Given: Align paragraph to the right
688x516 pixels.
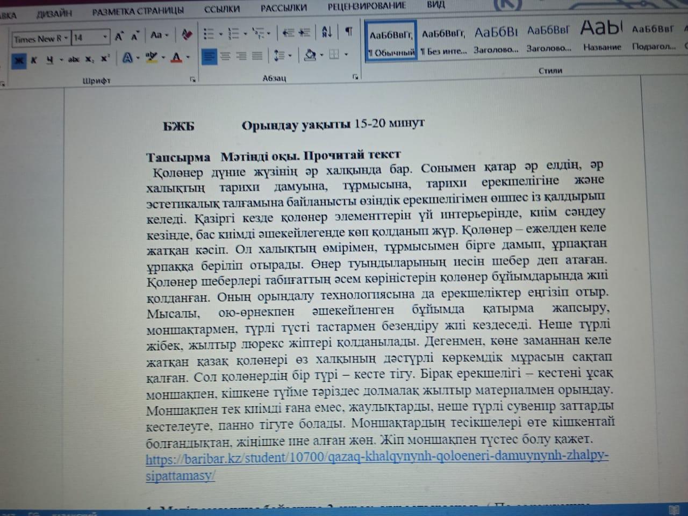Looking at the screenshot, I should click(x=241, y=56).
